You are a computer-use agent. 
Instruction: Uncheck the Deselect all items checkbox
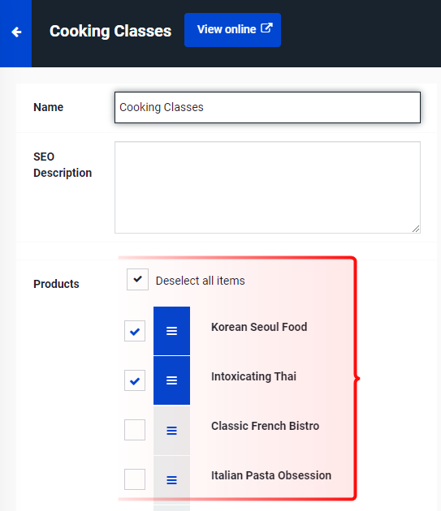pyautogui.click(x=138, y=279)
